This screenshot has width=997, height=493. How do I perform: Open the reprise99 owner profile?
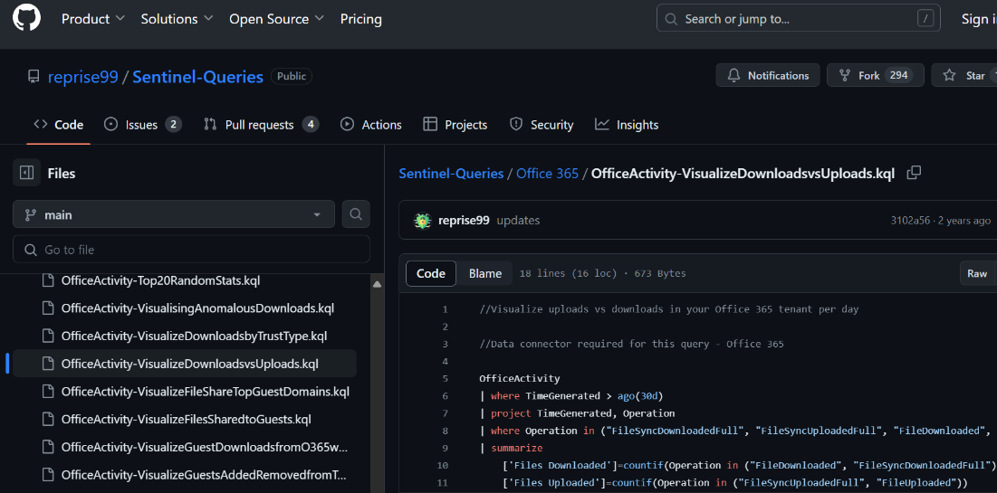tap(82, 77)
